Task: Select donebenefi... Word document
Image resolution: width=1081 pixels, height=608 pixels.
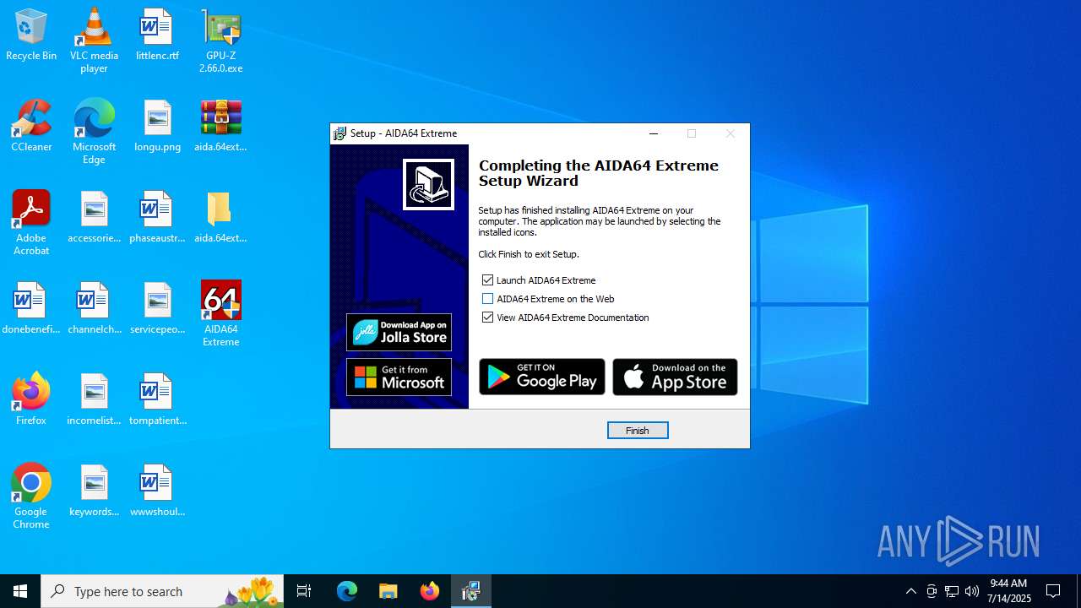Action: pyautogui.click(x=31, y=308)
